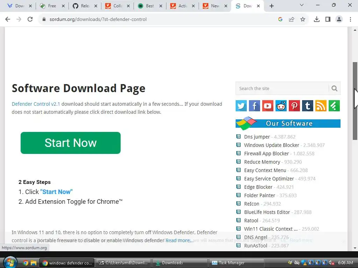This screenshot has width=358, height=268.
Task: Open the file explorer taskbar quick launch icon
Action: pos(34,263)
